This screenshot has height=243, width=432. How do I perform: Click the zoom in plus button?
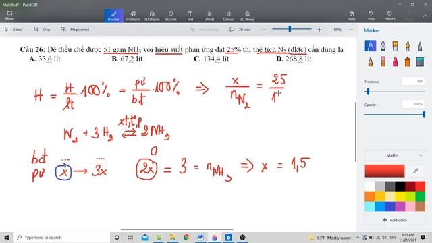click(319, 30)
